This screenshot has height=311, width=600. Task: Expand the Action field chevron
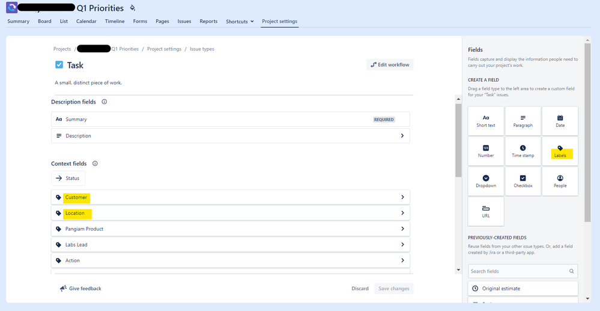click(402, 260)
